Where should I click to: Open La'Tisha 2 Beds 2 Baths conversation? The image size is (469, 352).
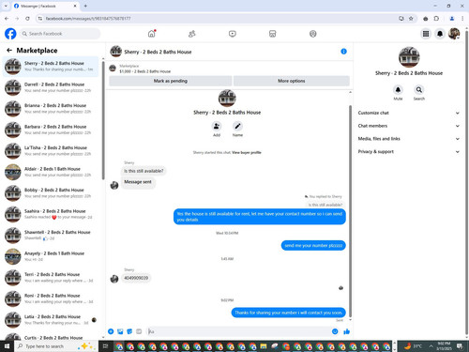pos(51,151)
